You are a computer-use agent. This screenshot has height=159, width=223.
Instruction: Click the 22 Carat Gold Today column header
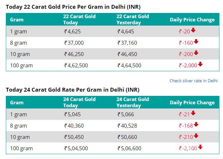tap(79, 19)
